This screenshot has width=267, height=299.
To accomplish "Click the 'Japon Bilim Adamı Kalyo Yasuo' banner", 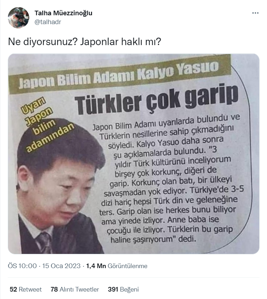I will [120, 75].
